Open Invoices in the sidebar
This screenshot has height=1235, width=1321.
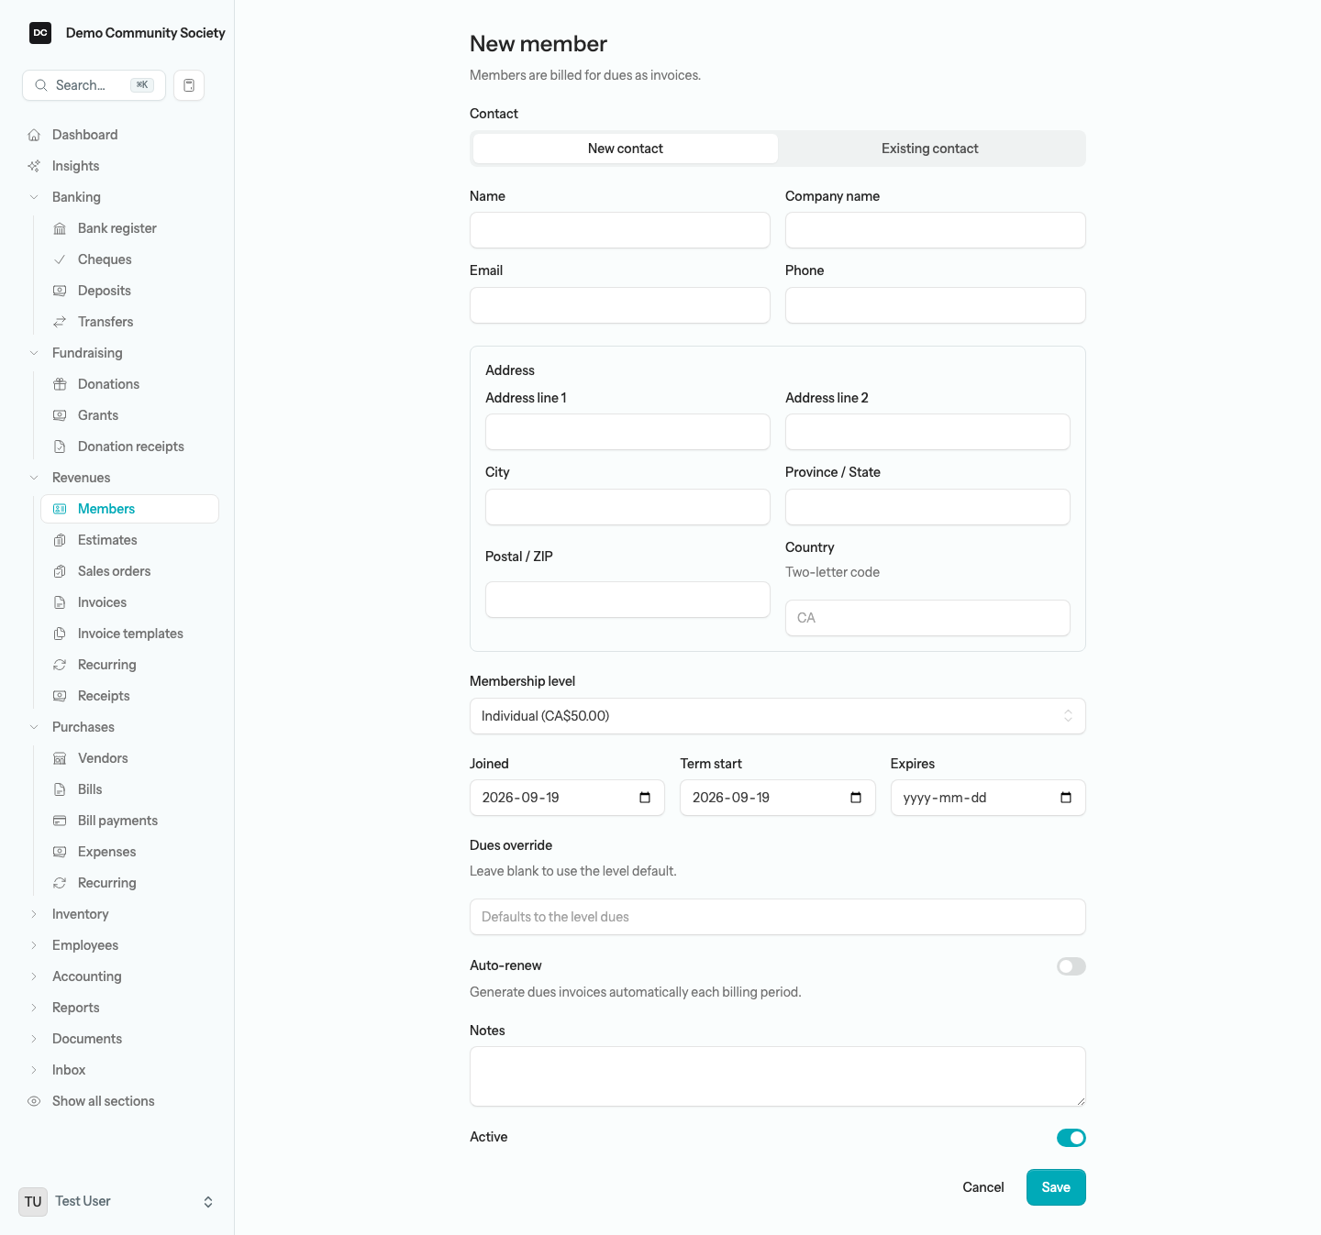pyautogui.click(x=129, y=602)
